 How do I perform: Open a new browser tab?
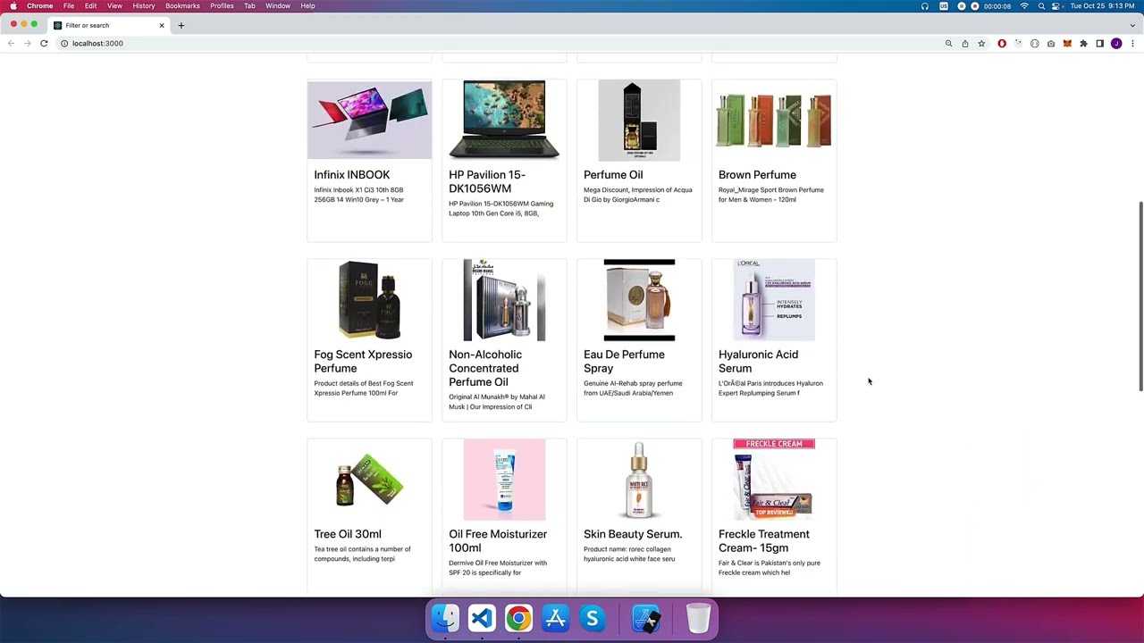[x=181, y=25]
